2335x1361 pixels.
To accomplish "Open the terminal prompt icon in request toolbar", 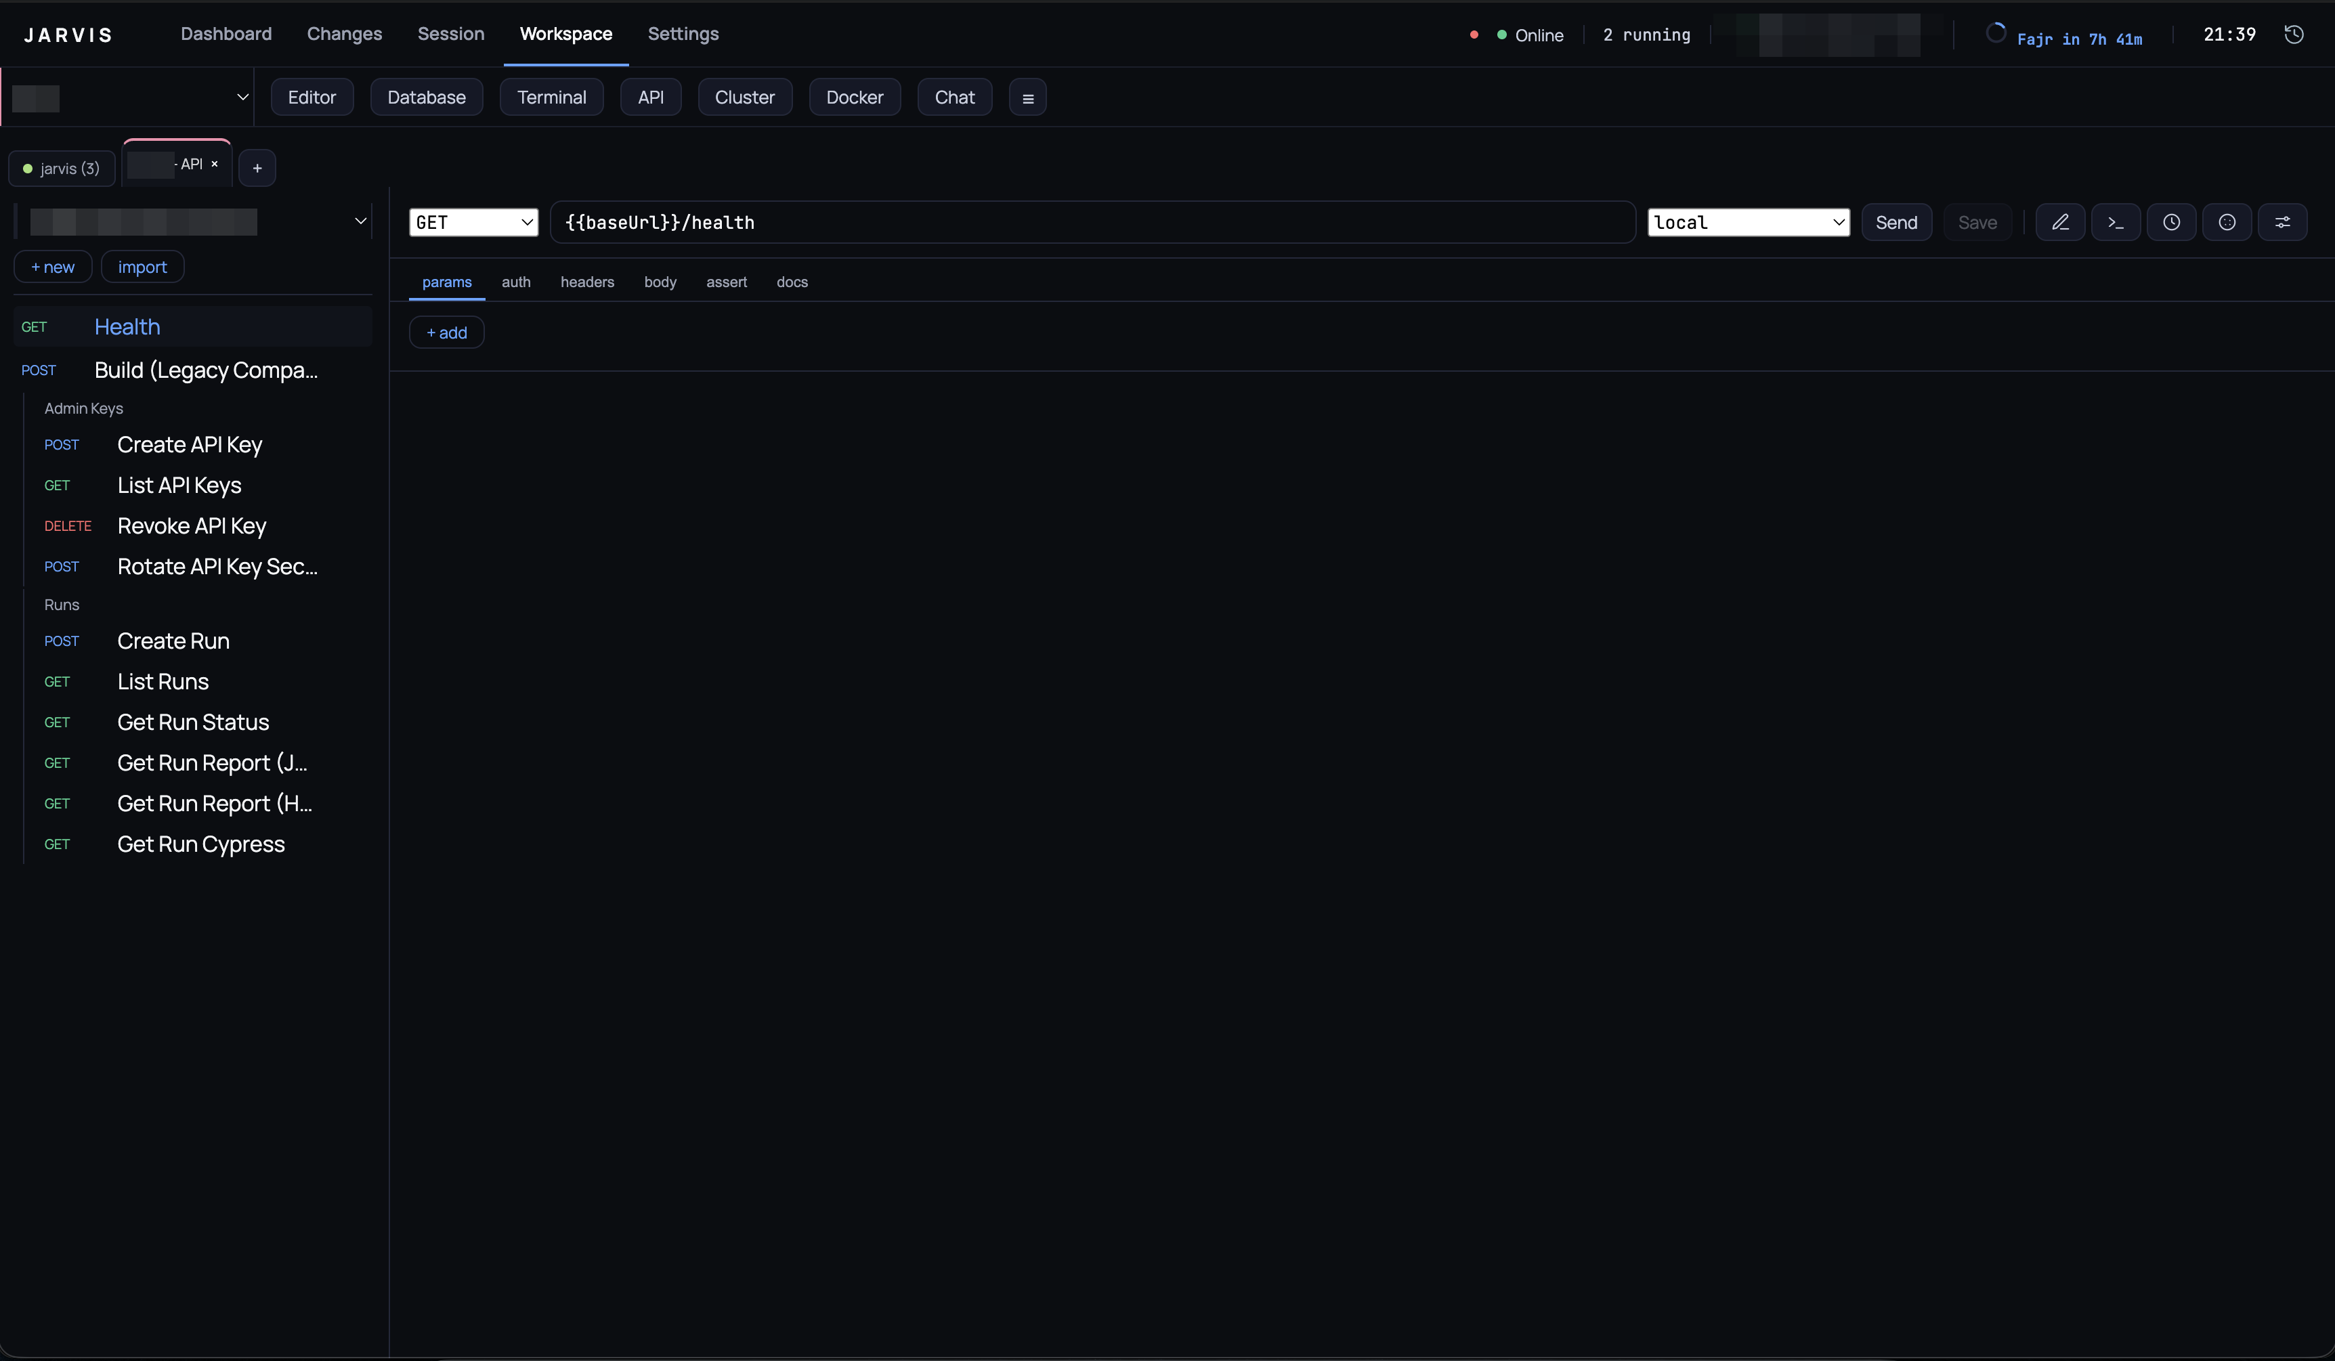I will point(2116,222).
